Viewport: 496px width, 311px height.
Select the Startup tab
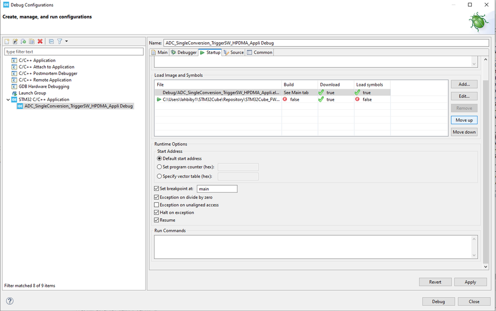pyautogui.click(x=210, y=53)
